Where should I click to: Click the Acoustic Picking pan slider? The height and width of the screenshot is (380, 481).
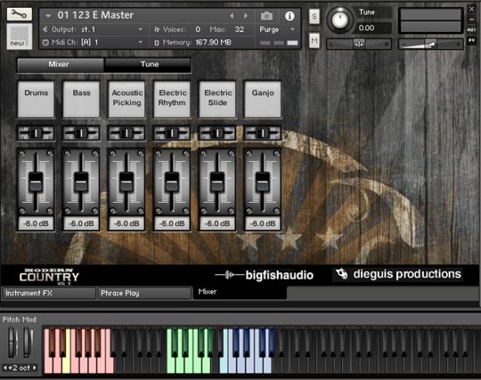tap(126, 133)
